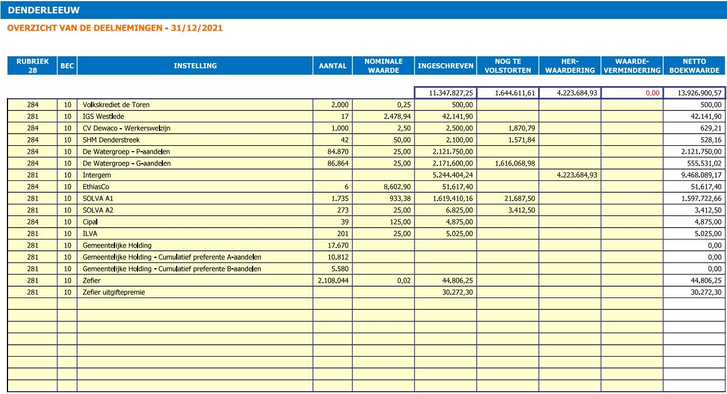
Task: Select the aantal value 2.108.044
Action: point(333,280)
